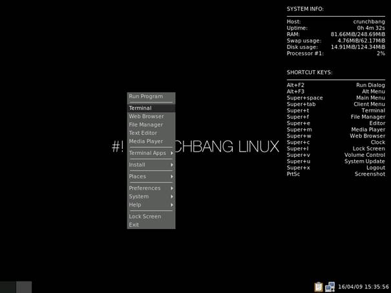Click the SYSTEM INFO heading
Screen dimensions: 391x293
[x=305, y=9]
